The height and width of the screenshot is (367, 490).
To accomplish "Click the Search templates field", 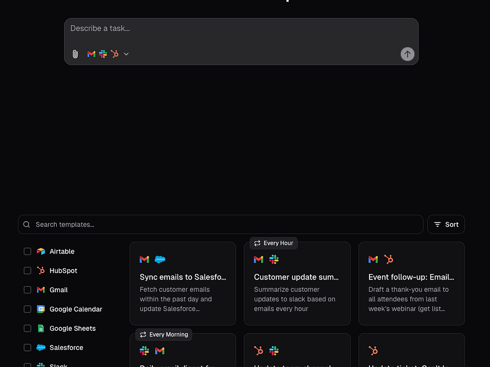I will [x=220, y=225].
